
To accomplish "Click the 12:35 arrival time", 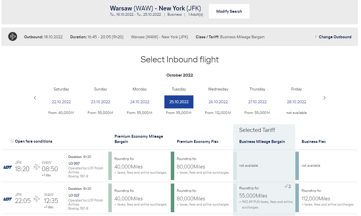I will click(x=51, y=201).
